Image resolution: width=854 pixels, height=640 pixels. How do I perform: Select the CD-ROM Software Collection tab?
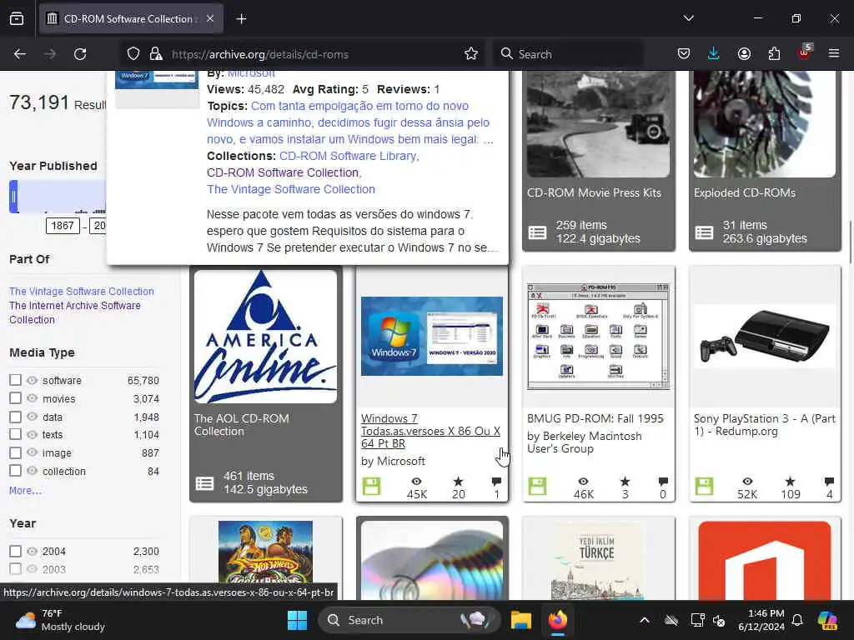click(x=131, y=19)
